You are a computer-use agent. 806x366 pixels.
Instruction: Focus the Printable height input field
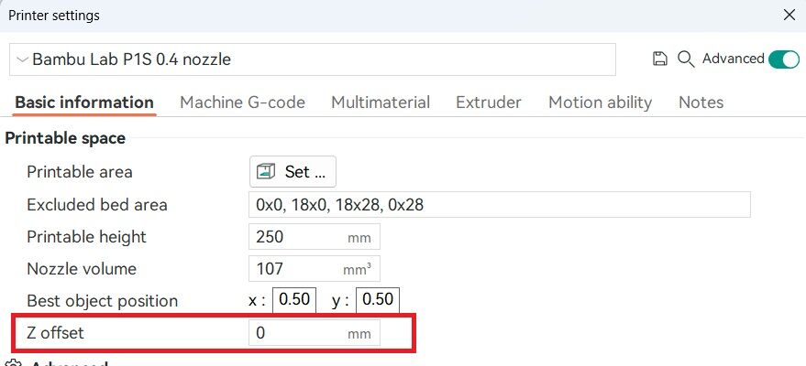pos(315,237)
